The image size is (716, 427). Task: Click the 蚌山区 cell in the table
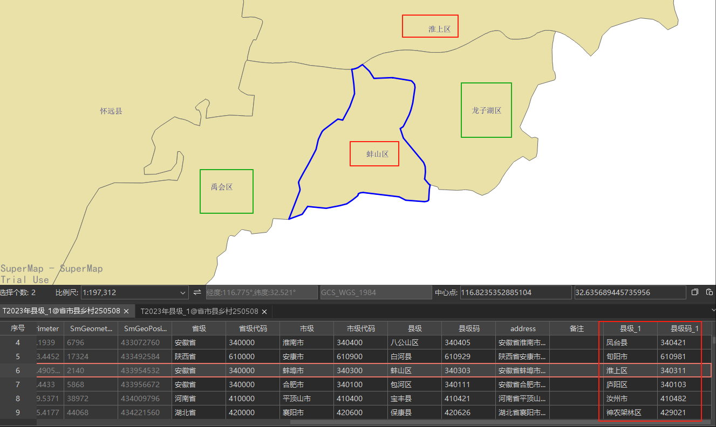tap(414, 370)
